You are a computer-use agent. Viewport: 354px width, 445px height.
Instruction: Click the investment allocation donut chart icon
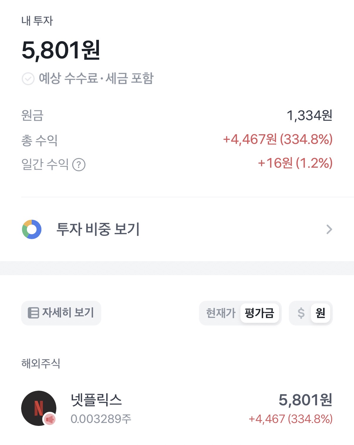tap(32, 229)
